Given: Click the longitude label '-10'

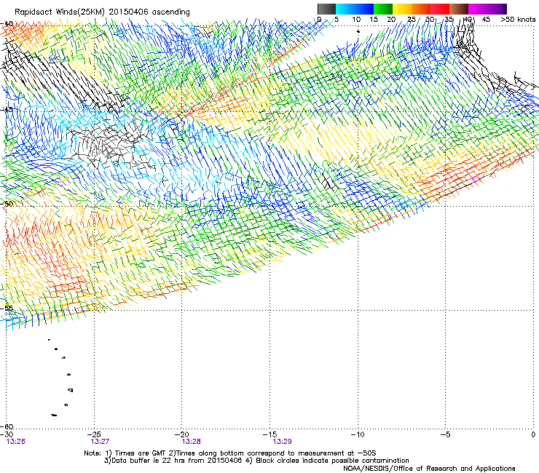Looking at the screenshot, I should [358, 434].
